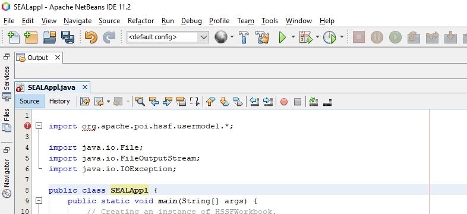Click the error marker on line 2
Image resolution: width=467 pixels, height=214 pixels.
click(x=27, y=126)
